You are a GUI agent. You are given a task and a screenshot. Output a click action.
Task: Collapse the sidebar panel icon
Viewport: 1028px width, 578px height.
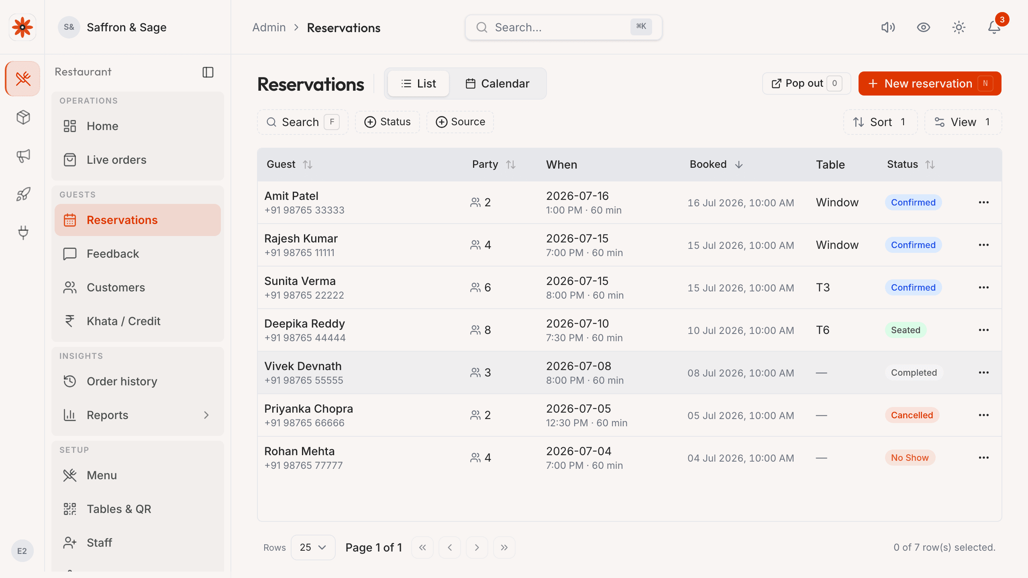click(x=208, y=72)
